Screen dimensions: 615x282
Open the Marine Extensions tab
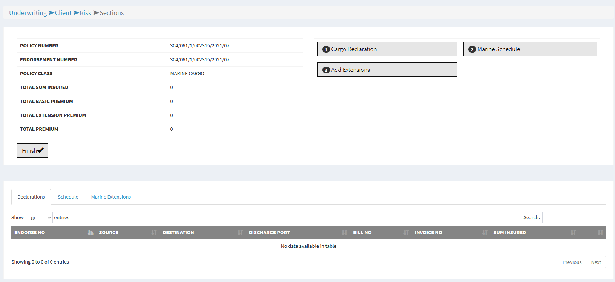(x=111, y=197)
